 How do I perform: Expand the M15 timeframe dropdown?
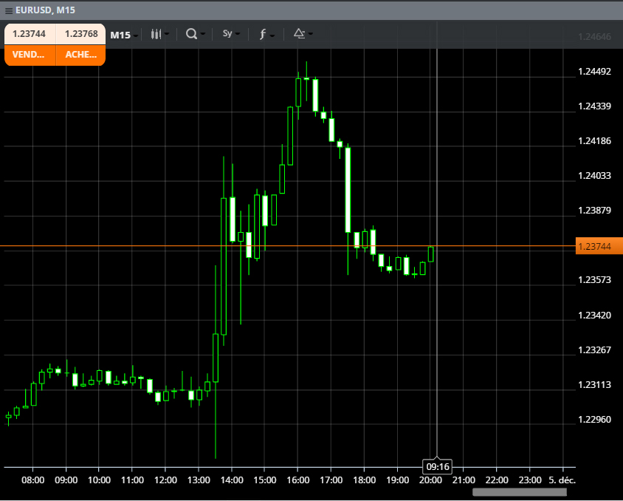pyautogui.click(x=136, y=35)
